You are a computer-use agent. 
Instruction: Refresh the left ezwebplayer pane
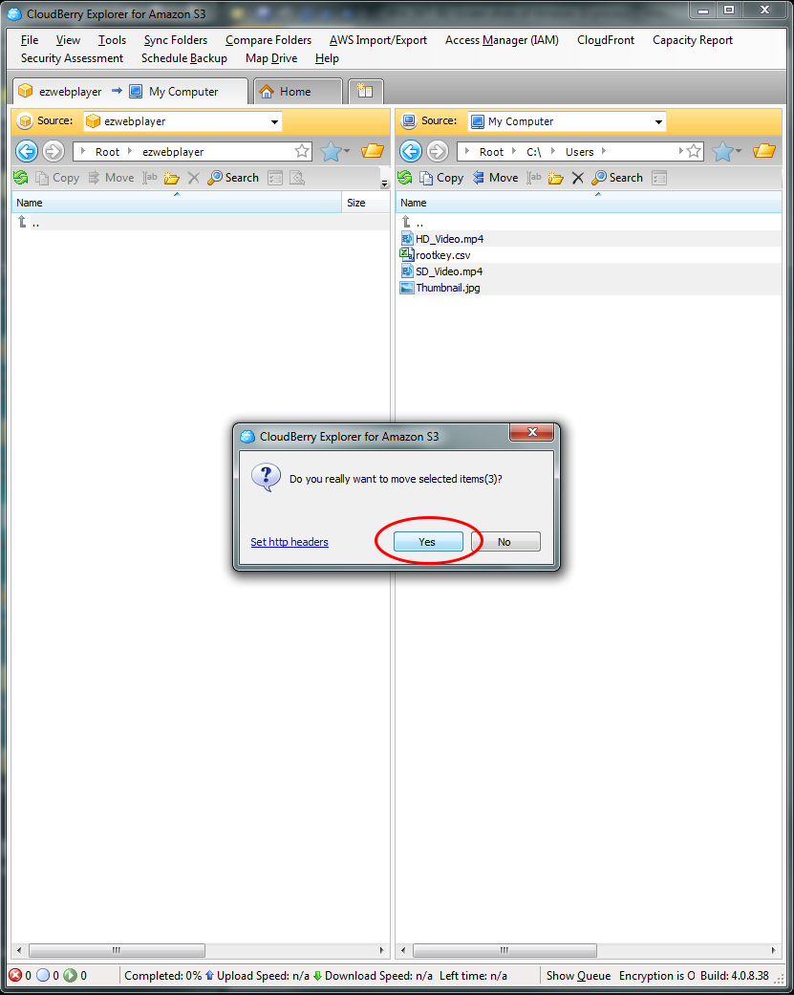point(21,178)
